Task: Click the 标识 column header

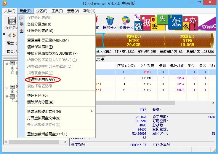Action: tap(163, 66)
